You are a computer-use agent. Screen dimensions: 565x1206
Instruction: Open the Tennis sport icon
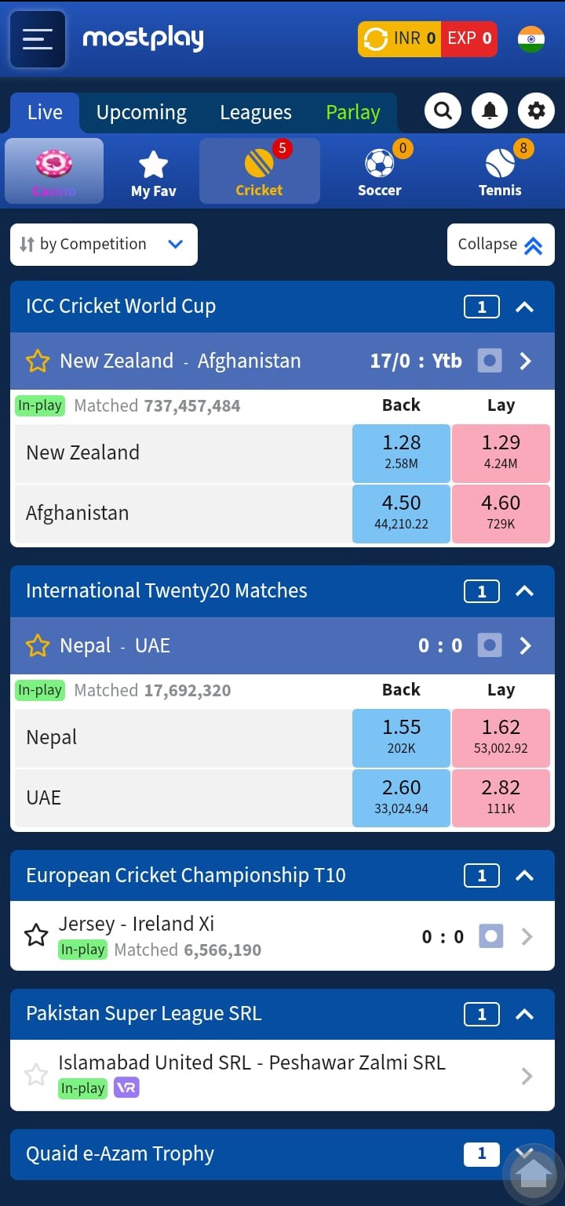[x=500, y=171]
